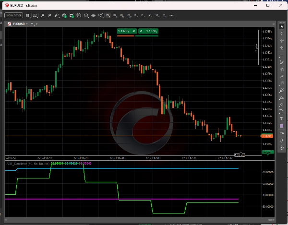Zoom in the chart with magnifier
This screenshot has height=225, width=288.
pos(49,15)
